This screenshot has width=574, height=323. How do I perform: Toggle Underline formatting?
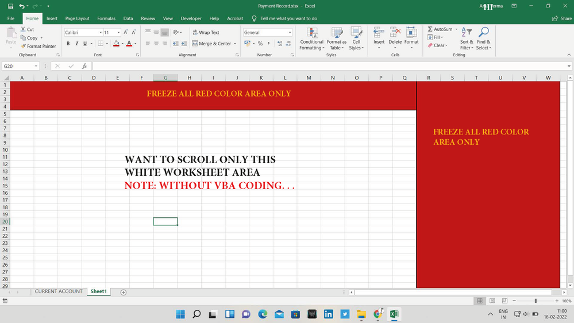click(85, 43)
